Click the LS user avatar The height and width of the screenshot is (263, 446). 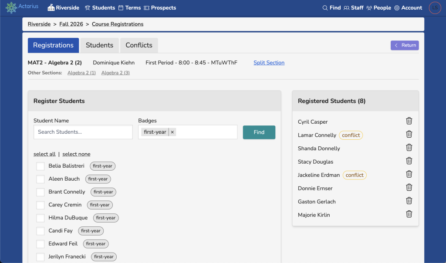[435, 8]
